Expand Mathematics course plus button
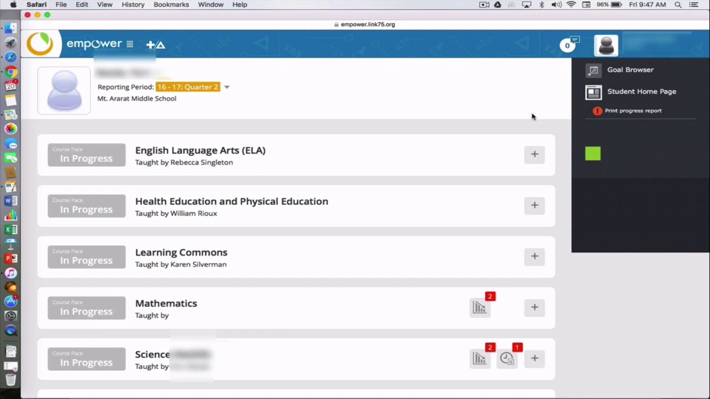The width and height of the screenshot is (710, 399). (534, 308)
